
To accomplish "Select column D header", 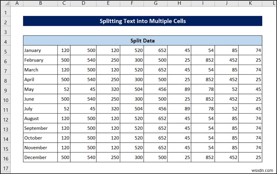I will point(83,3).
